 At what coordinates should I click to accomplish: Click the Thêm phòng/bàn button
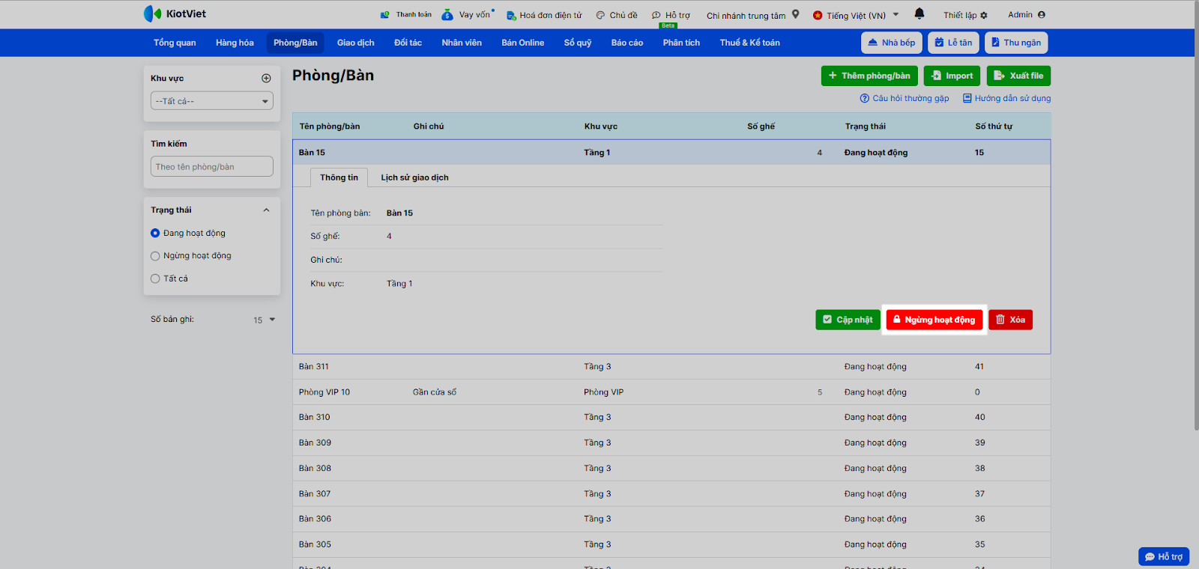[x=869, y=76]
